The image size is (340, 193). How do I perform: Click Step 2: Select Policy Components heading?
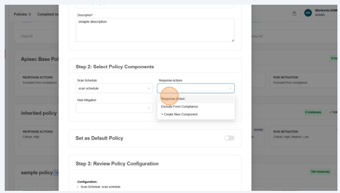click(115, 67)
